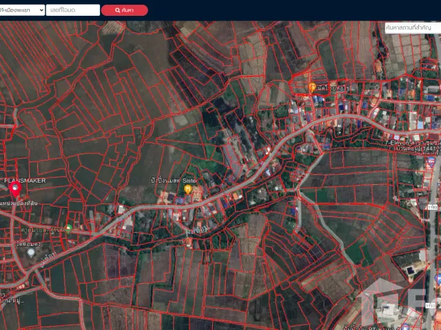Select the yellow restaurant pin near Sister label
The height and width of the screenshot is (330, 441).
188,189
